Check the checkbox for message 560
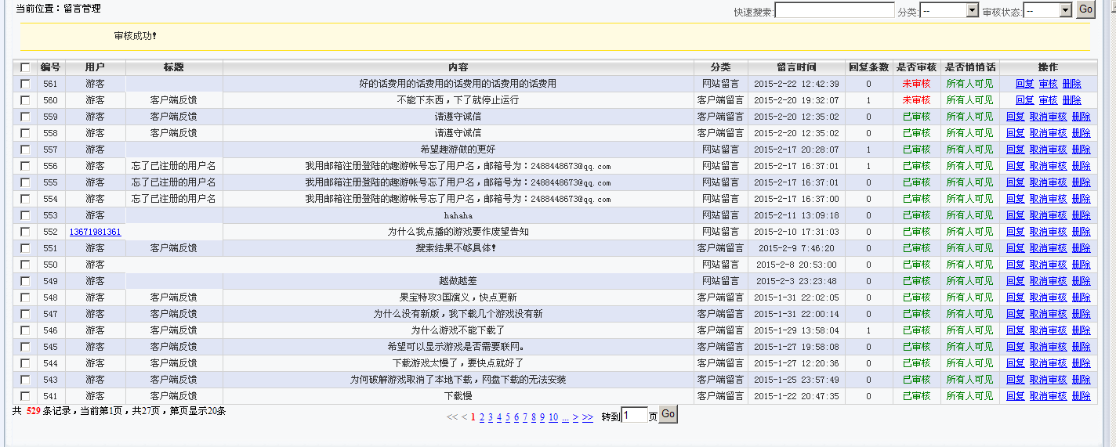The image size is (1116, 447). click(x=26, y=100)
